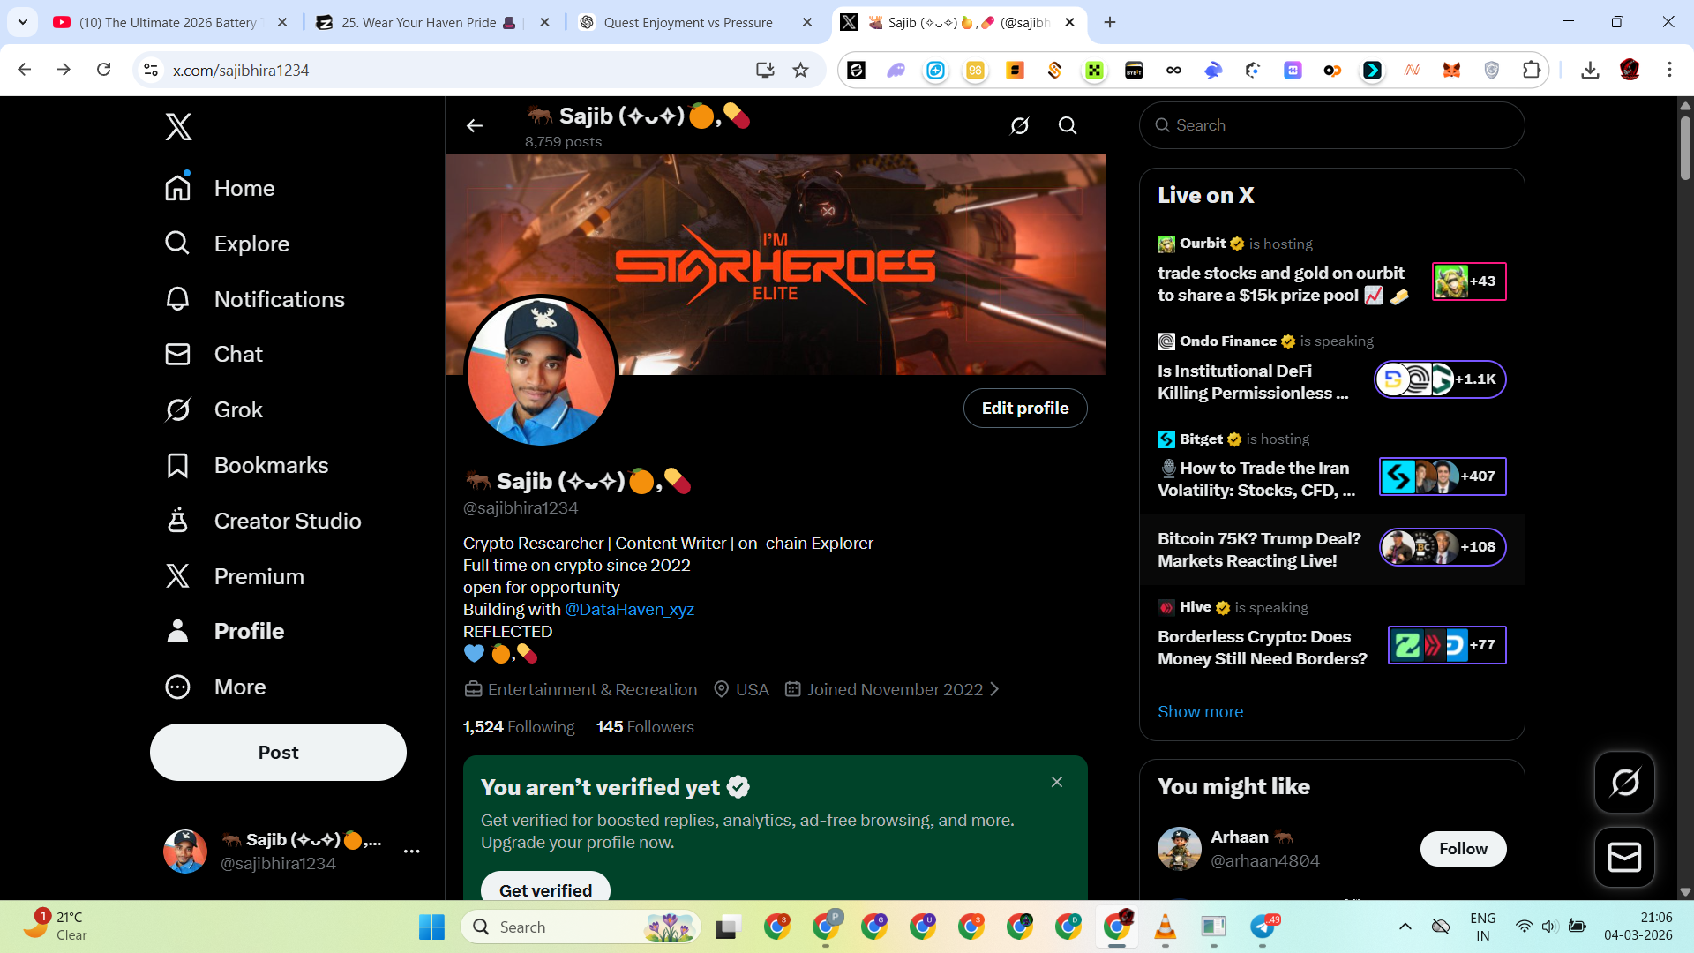The width and height of the screenshot is (1694, 953).
Task: Expand the Joined November 2022 chevron
Action: [x=994, y=689]
